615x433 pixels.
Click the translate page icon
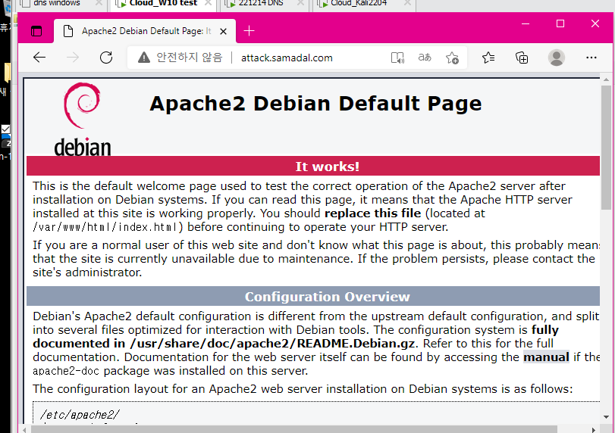pos(425,58)
